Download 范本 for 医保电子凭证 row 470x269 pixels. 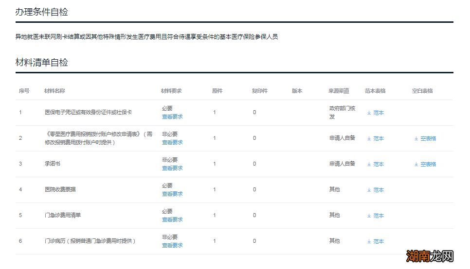point(375,113)
